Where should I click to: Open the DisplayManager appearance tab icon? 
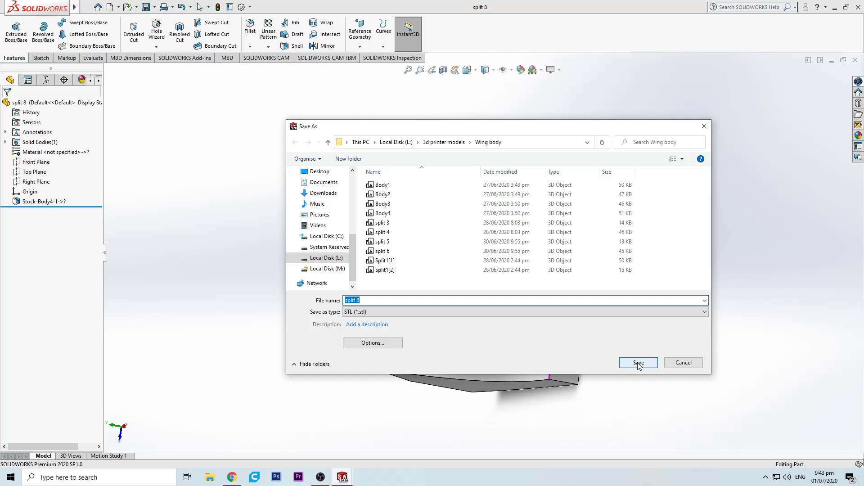pyautogui.click(x=81, y=80)
